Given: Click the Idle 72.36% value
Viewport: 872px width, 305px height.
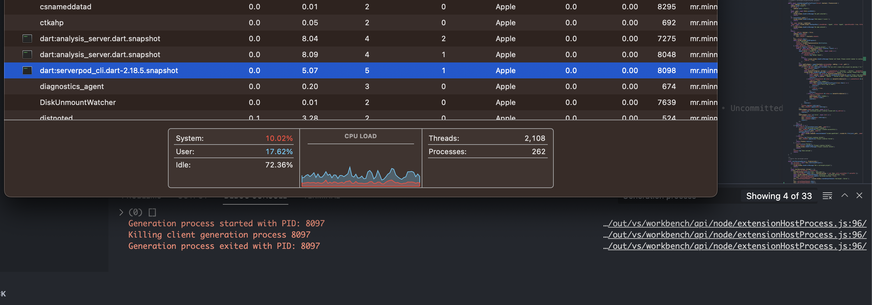Looking at the screenshot, I should click(279, 165).
